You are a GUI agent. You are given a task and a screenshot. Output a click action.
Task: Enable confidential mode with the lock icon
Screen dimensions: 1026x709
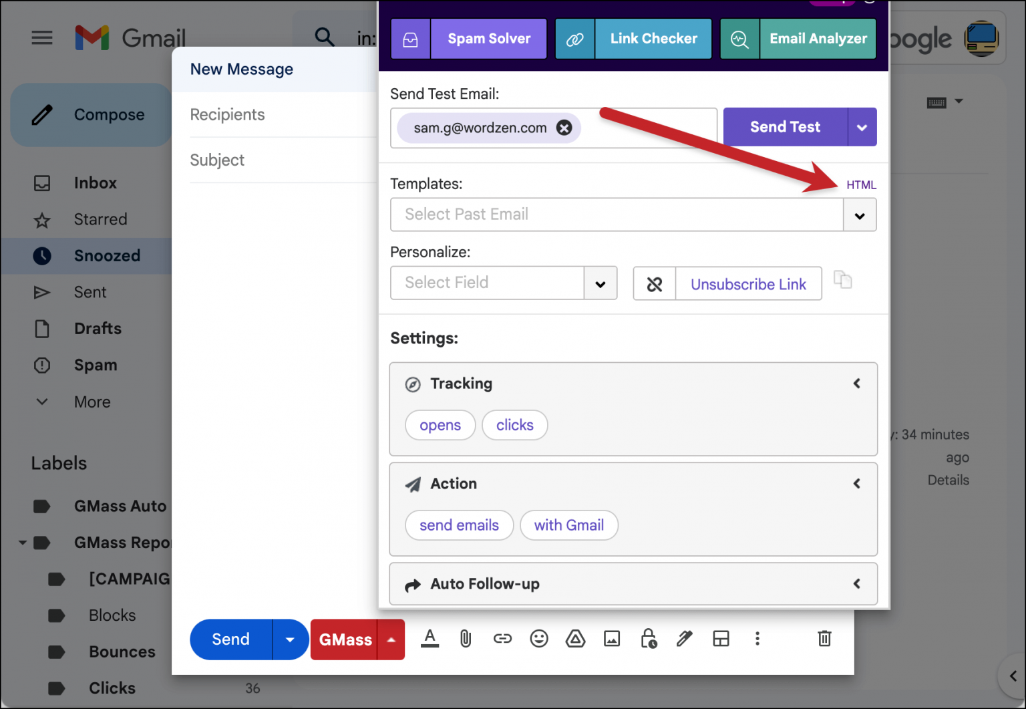coord(649,639)
